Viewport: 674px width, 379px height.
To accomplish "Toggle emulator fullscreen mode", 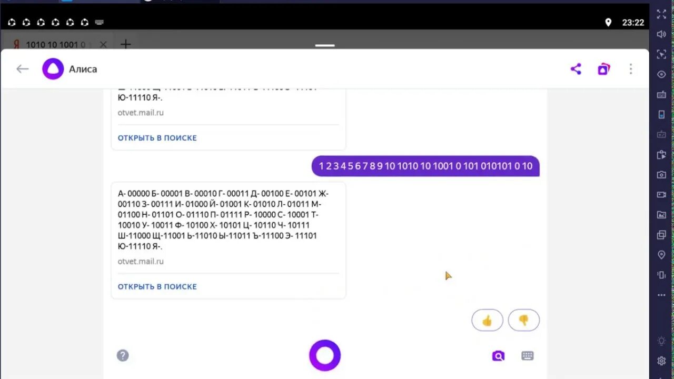I will point(661,14).
